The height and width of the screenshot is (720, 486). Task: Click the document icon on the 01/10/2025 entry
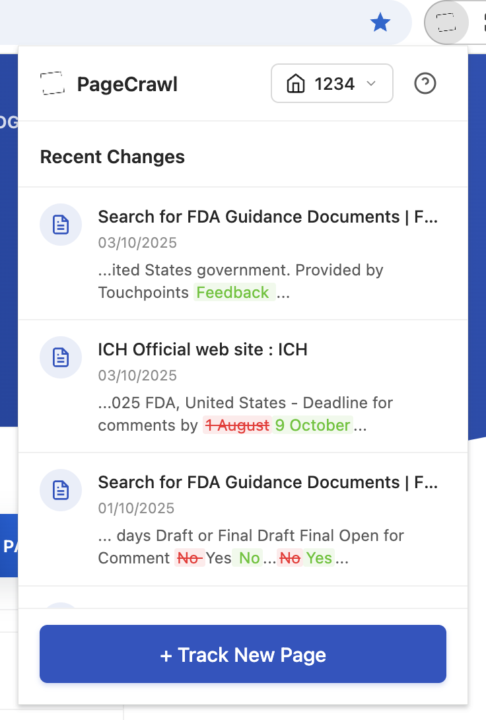(x=61, y=490)
